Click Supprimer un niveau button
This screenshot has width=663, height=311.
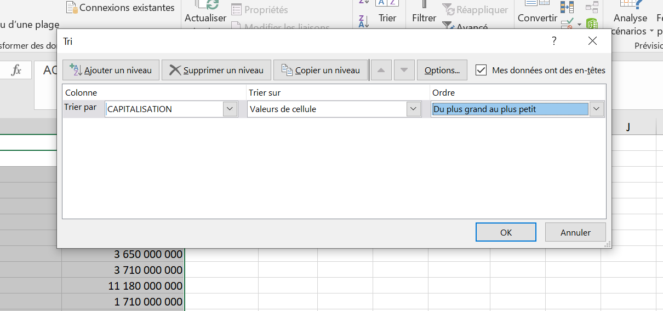[x=216, y=71]
